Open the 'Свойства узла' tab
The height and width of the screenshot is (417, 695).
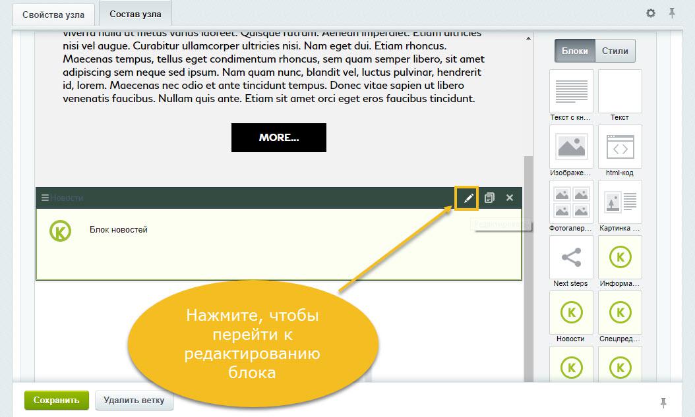pyautogui.click(x=53, y=14)
